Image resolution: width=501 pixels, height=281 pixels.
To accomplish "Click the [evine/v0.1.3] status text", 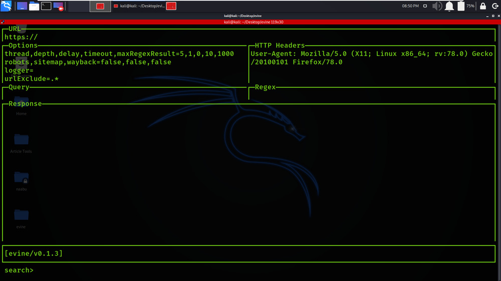I will pos(34,253).
